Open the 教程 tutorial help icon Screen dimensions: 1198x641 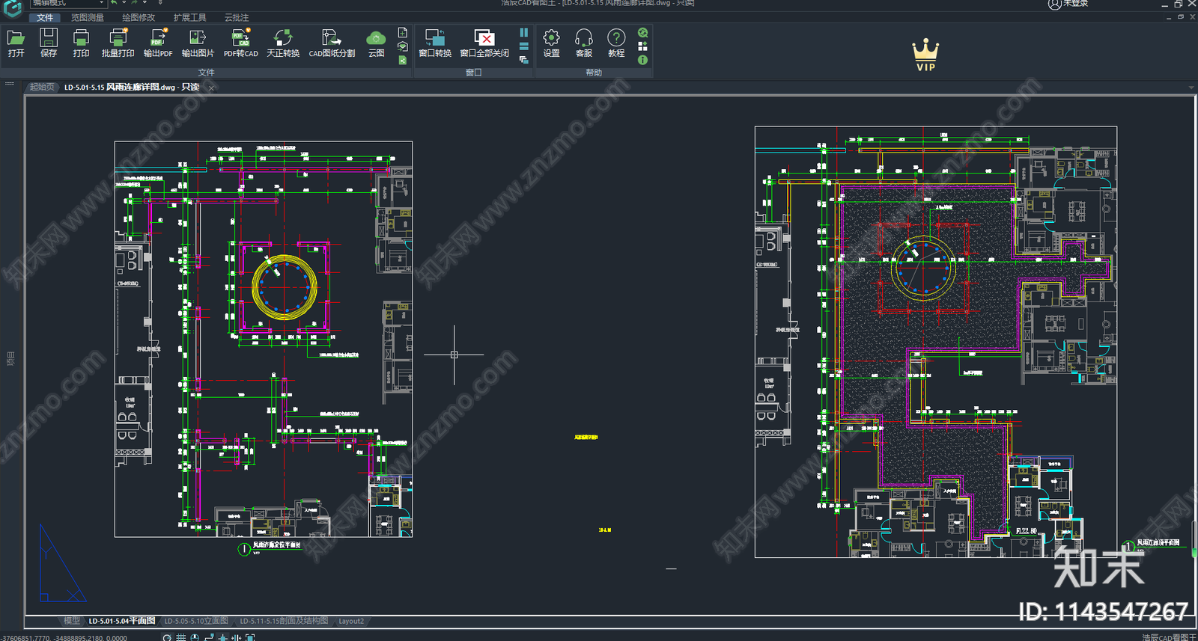pos(616,43)
